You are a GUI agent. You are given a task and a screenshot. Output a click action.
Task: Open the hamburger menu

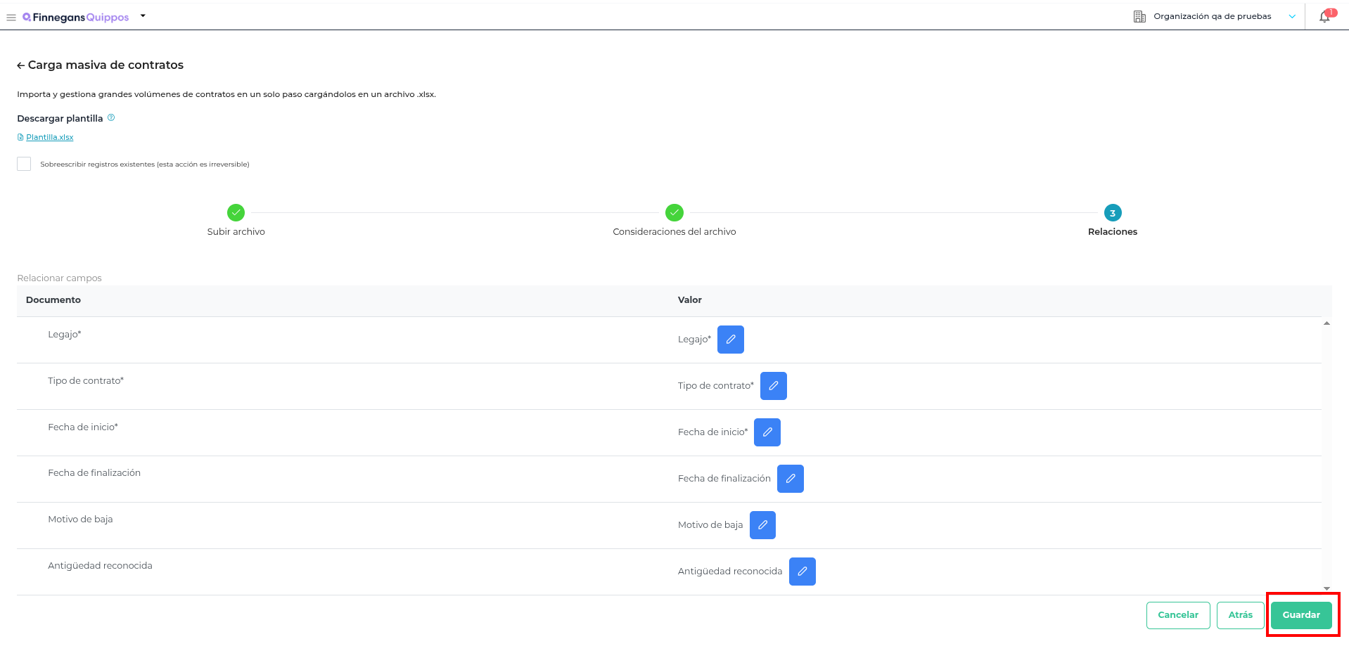click(11, 18)
